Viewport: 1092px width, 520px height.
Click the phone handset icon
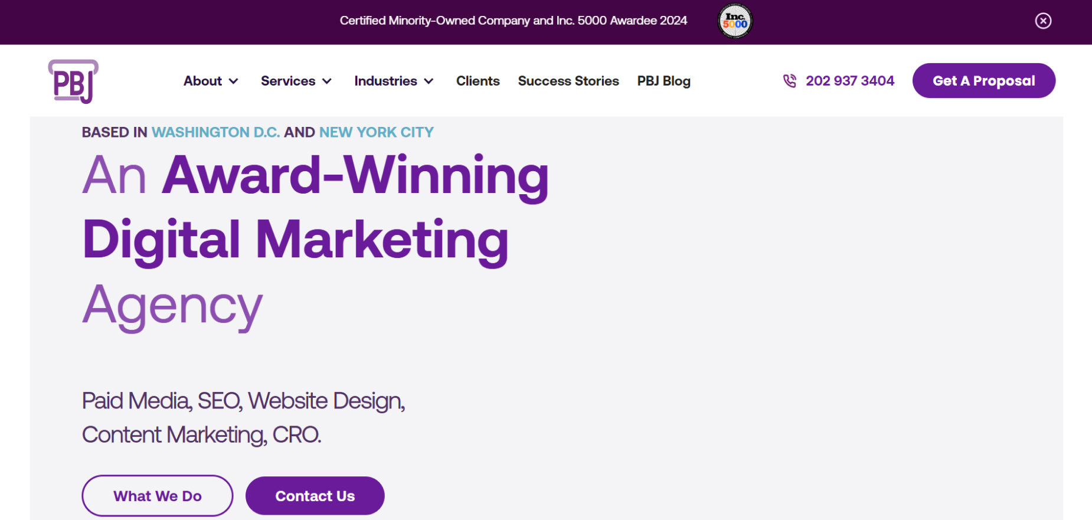coord(789,81)
